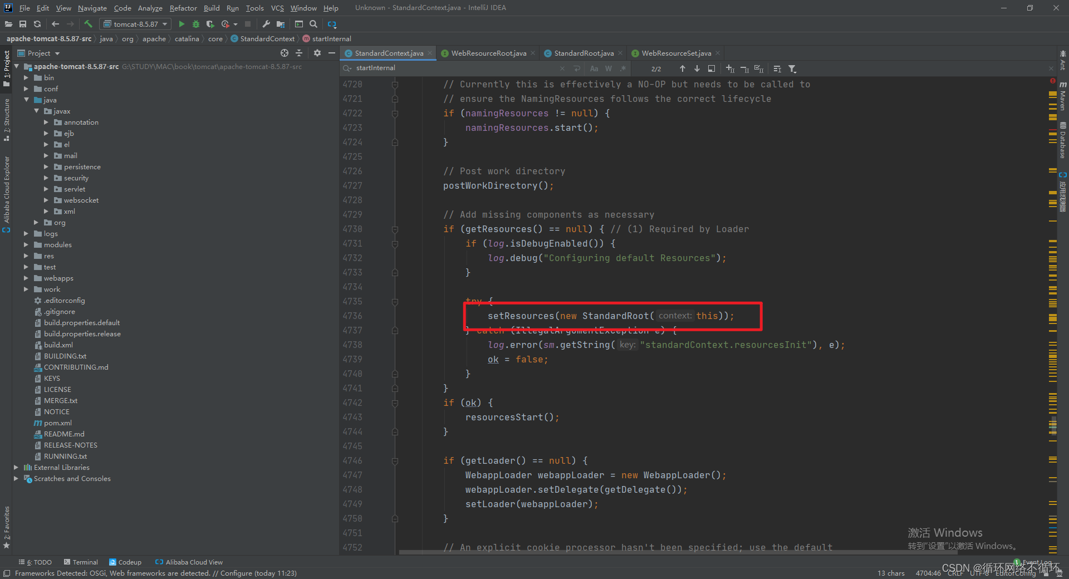Open IDE Settings via the wrench icon

click(x=266, y=24)
